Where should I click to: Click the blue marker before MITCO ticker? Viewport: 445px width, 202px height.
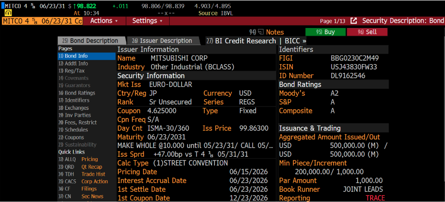pos(3,6)
